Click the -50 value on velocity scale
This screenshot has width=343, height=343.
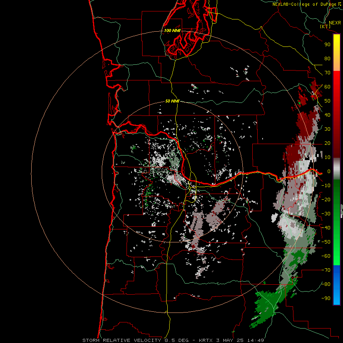pos(326,242)
